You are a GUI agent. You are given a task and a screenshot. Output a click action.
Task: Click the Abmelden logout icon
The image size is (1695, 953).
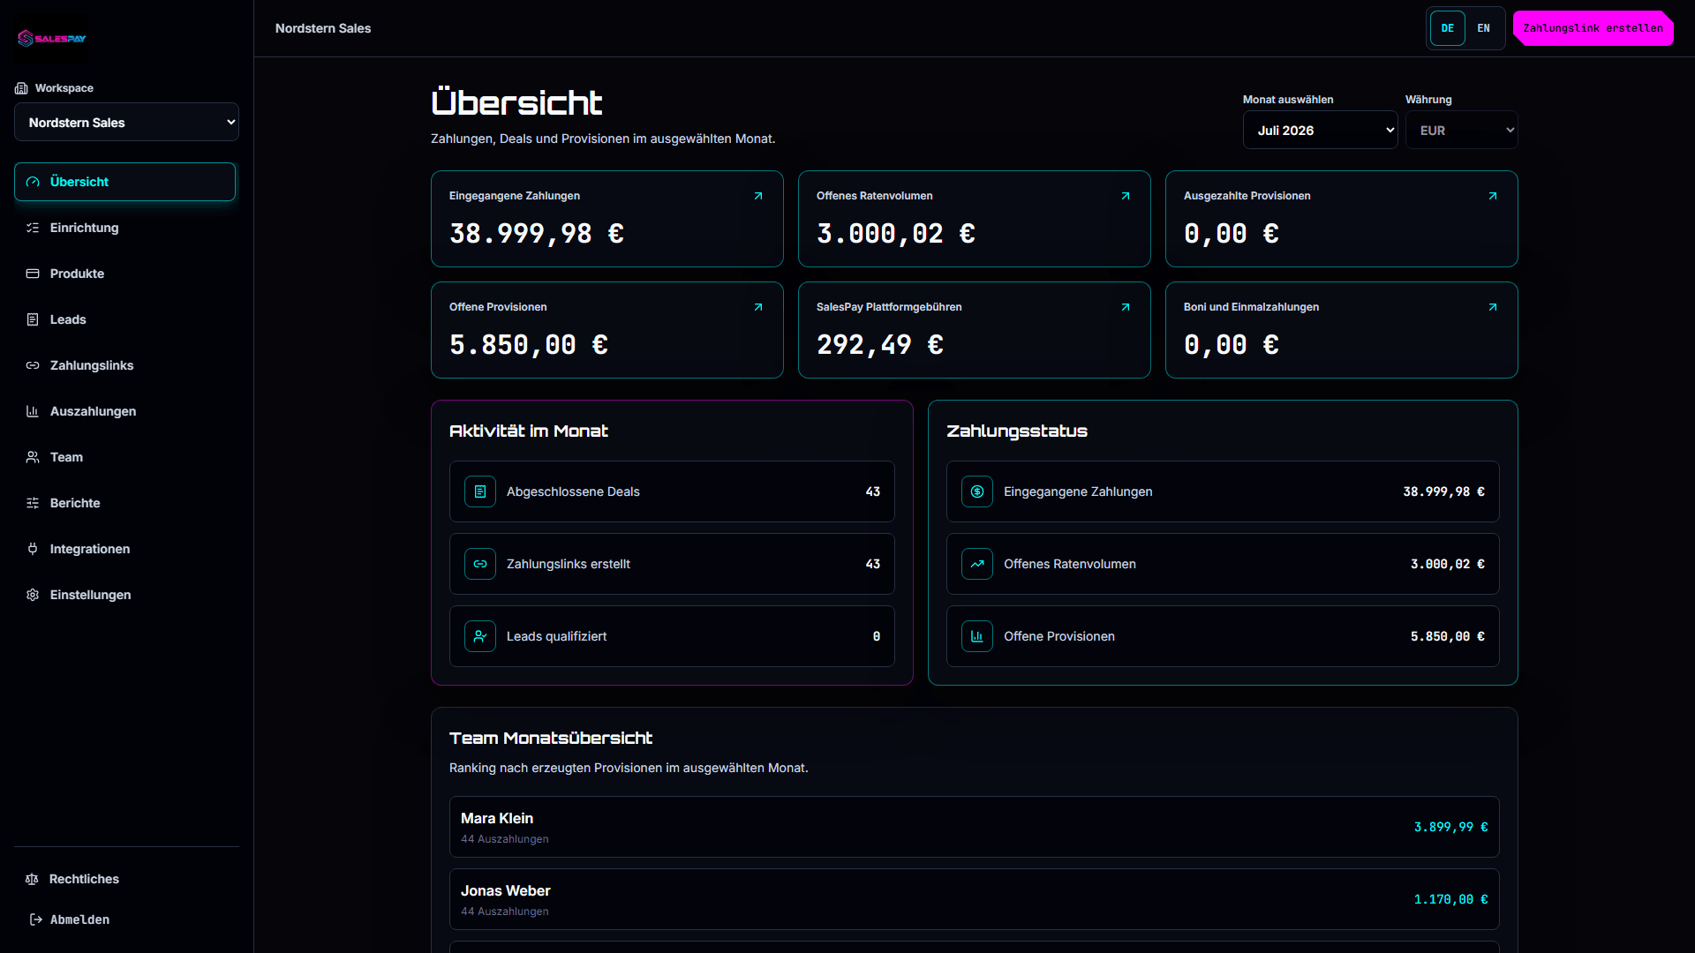coord(36,919)
